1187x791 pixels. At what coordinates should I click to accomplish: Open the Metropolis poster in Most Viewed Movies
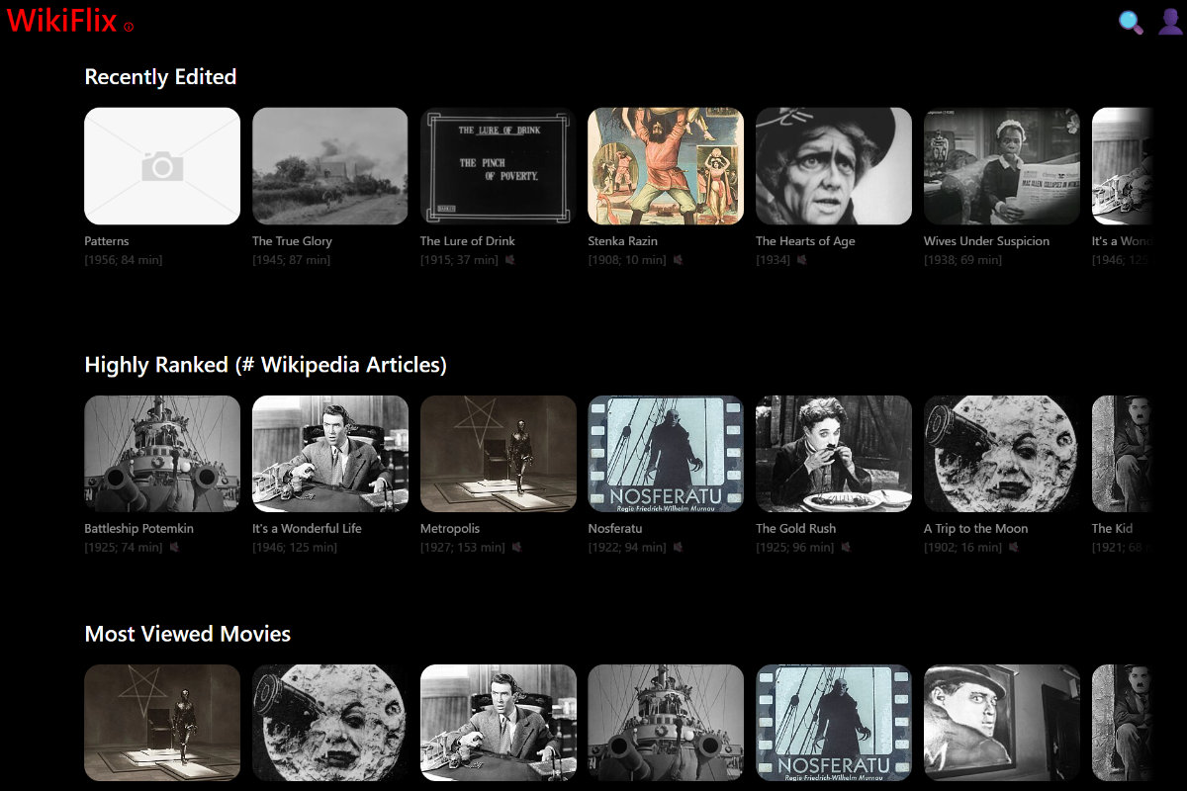(162, 723)
